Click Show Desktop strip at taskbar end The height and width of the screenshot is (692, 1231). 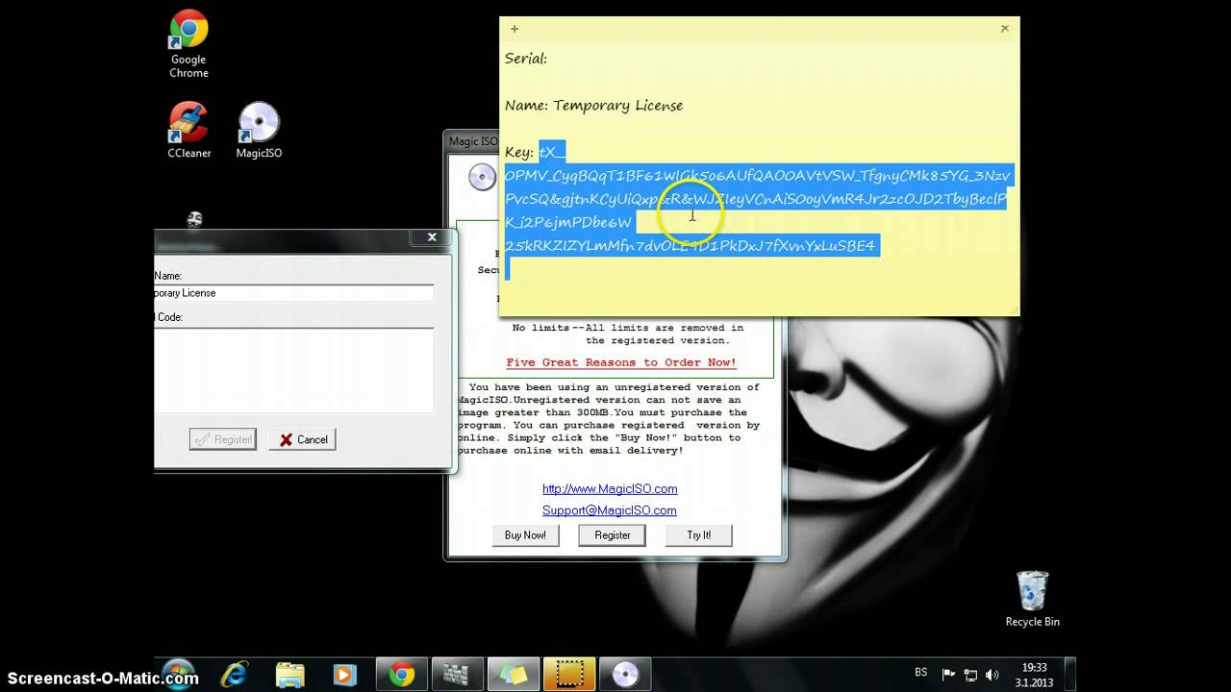(1070, 675)
